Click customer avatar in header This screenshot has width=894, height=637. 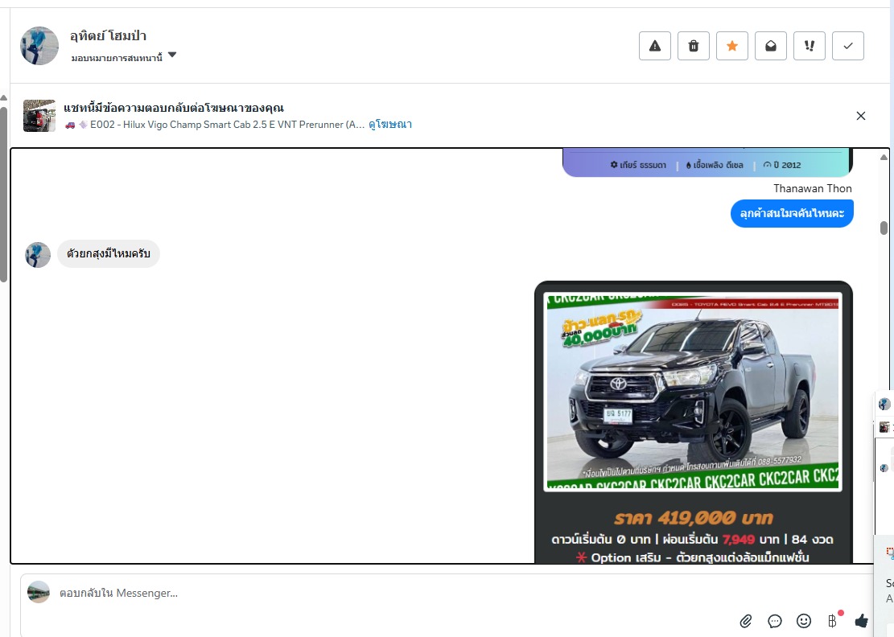click(x=39, y=46)
